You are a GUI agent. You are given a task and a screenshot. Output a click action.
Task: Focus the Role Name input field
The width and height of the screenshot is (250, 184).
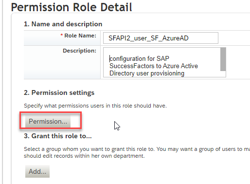[161, 38]
